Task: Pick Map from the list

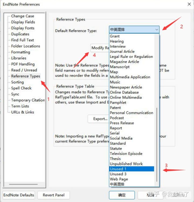Action: [132, 72]
